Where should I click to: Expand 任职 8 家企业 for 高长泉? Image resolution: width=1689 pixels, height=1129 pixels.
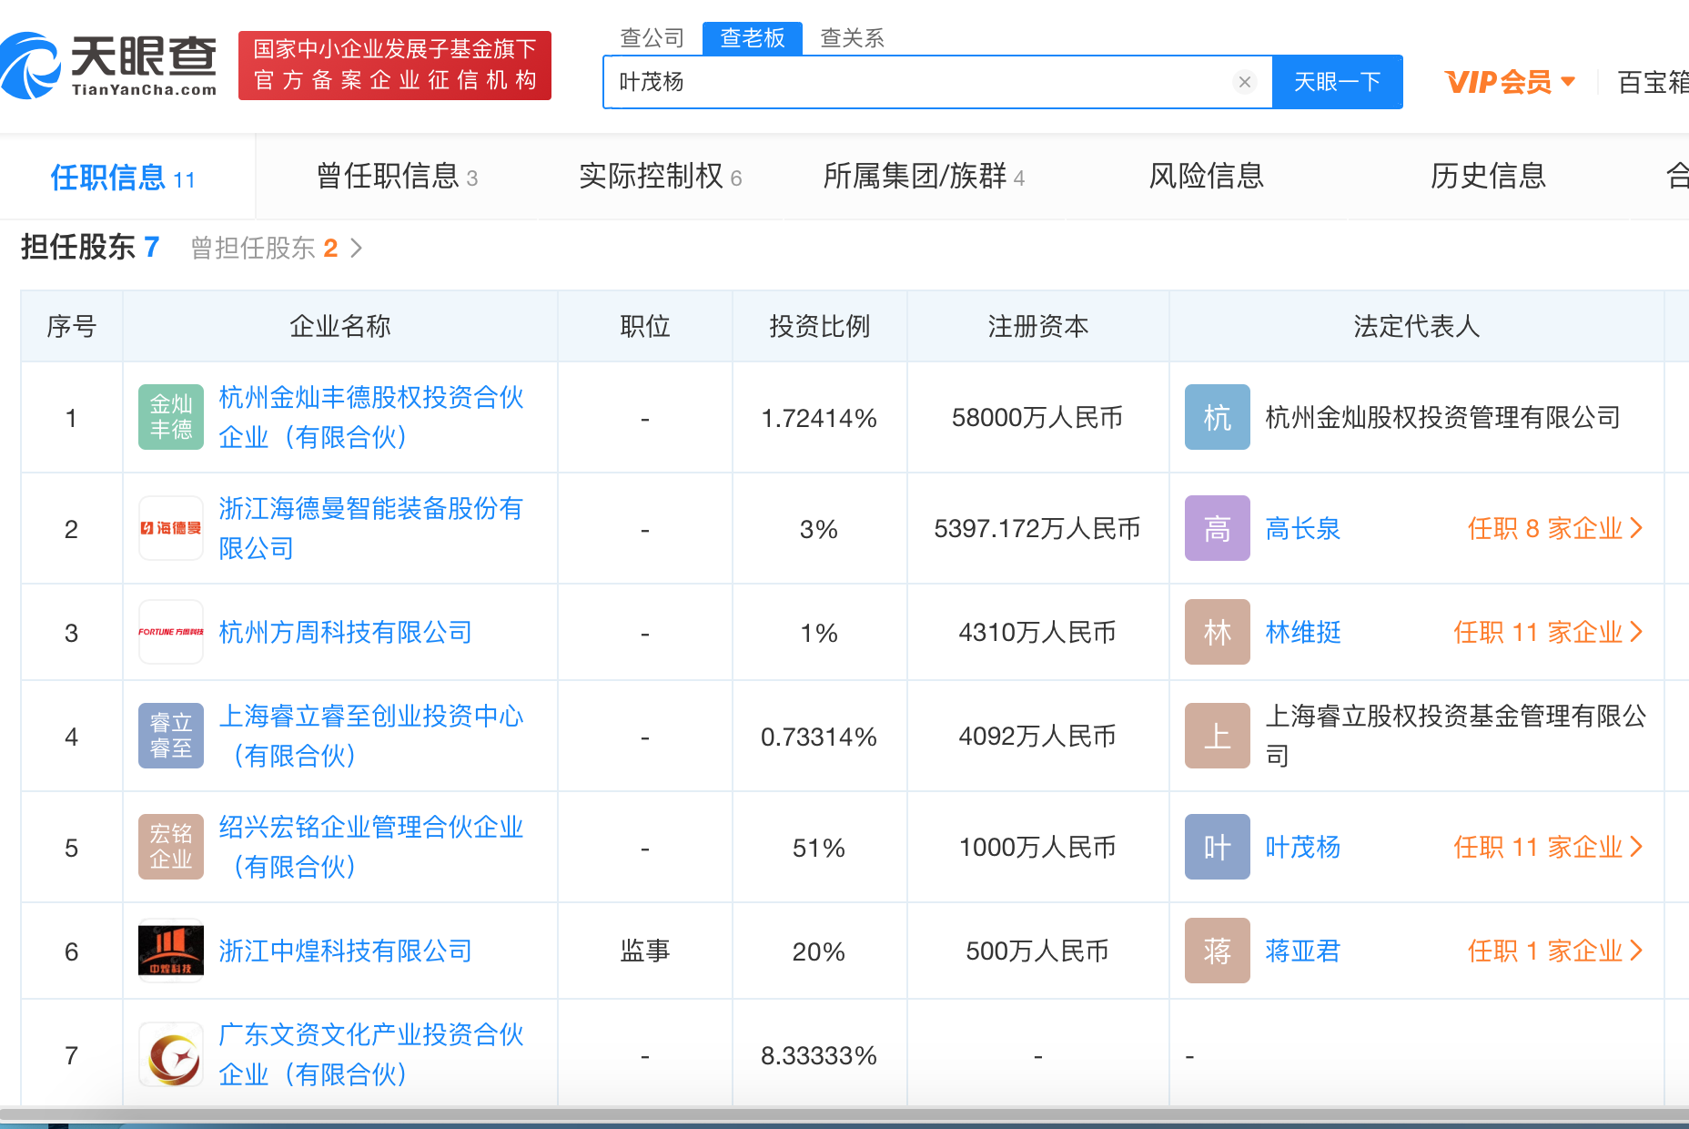coord(1554,528)
